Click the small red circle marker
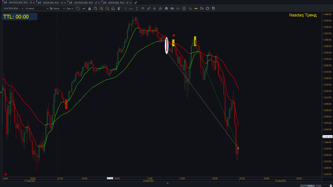This screenshot has height=187, width=333. [x=174, y=36]
